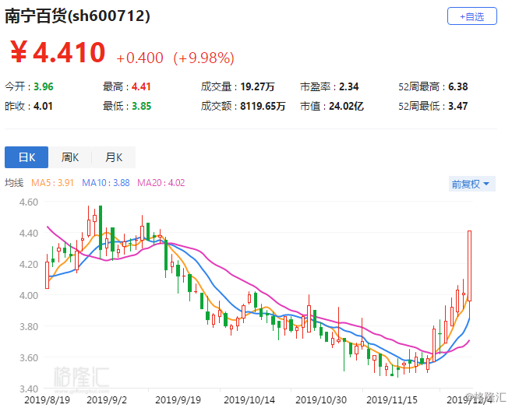This screenshot has height=408, width=512.
Task: Select the 昨收 value 4.01
Action: (43, 107)
